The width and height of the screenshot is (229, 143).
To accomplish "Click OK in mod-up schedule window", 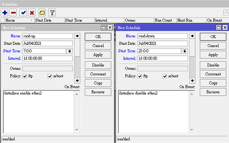I will click(98, 37).
